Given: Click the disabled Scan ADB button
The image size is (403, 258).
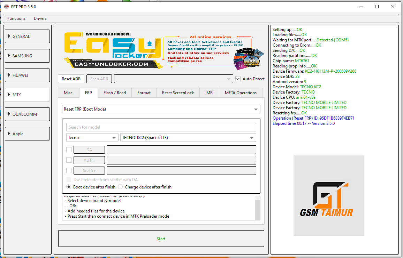Looking at the screenshot, I should coord(99,79).
